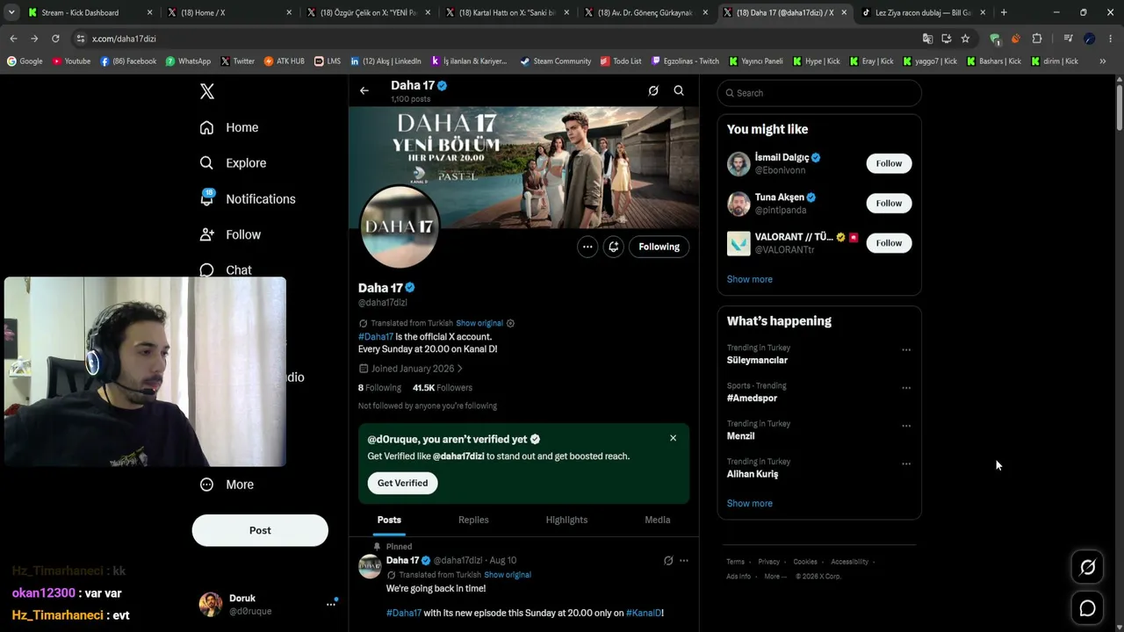Open Home in the sidebar
The image size is (1124, 632).
228,127
